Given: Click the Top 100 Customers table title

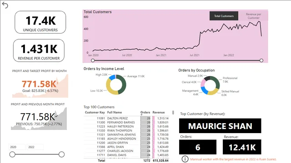Looking at the screenshot, I should 99,107.
